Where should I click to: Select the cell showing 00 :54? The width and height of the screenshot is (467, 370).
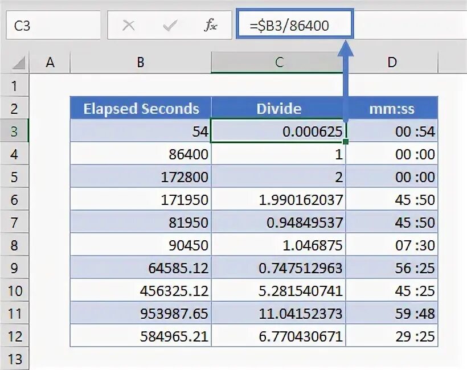click(392, 131)
